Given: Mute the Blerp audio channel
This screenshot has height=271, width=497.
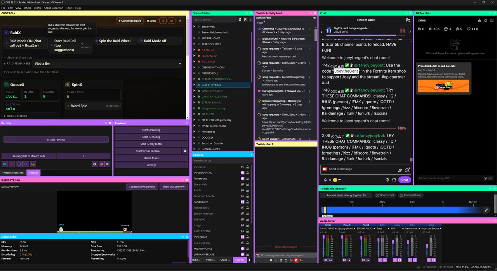Looking at the screenshot, I should 380,260.
